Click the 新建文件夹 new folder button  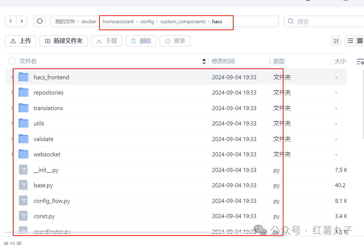(x=64, y=41)
